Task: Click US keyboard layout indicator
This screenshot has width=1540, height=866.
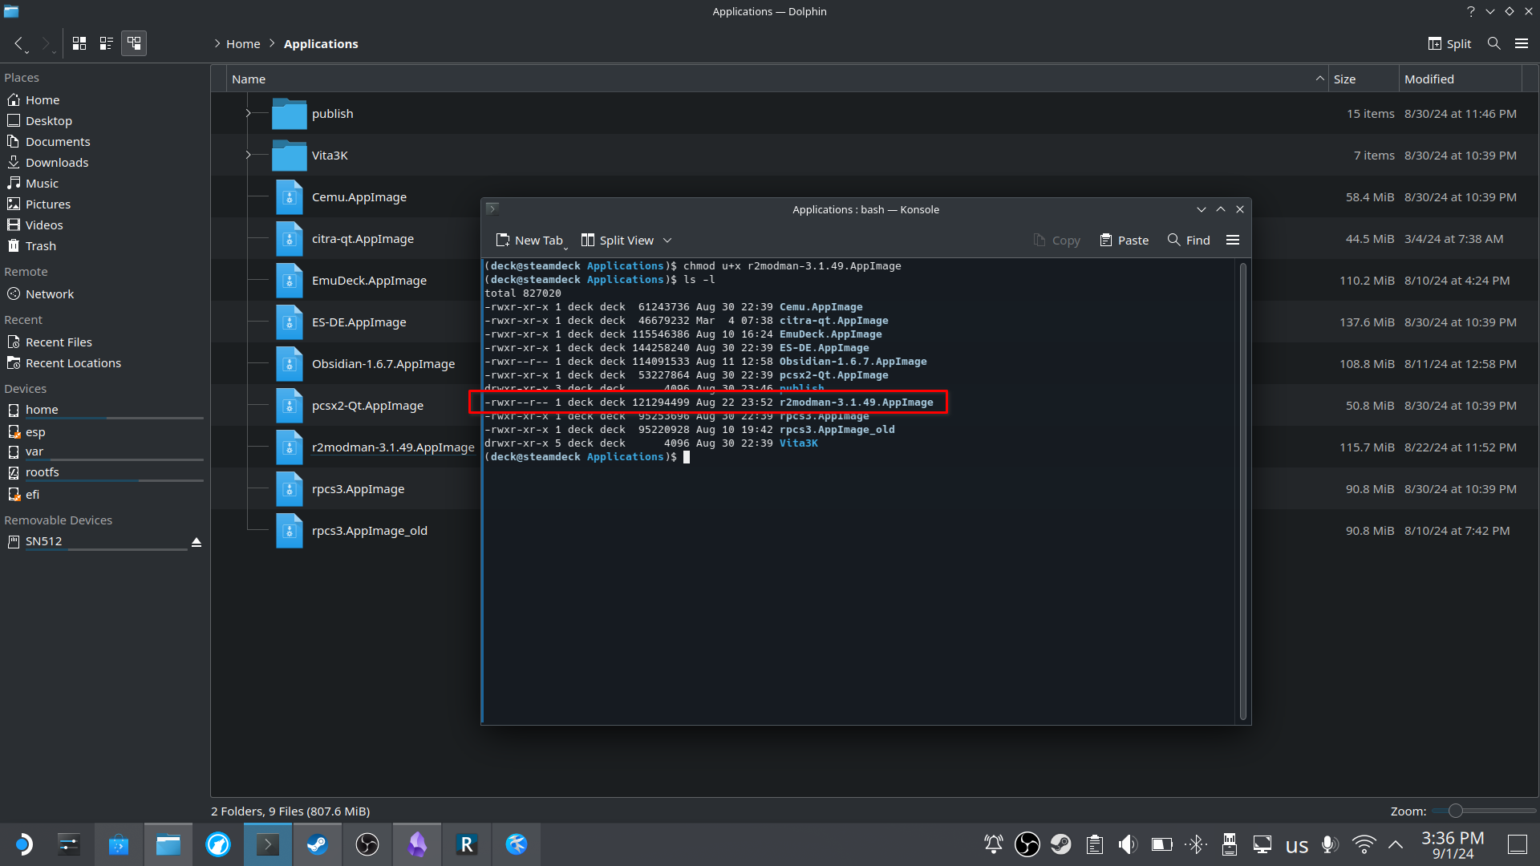Action: 1297,846
